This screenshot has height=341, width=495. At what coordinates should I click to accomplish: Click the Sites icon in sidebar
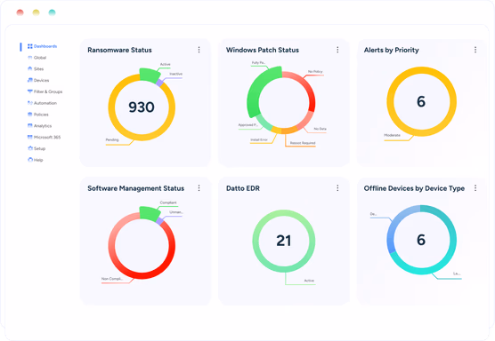click(30, 68)
